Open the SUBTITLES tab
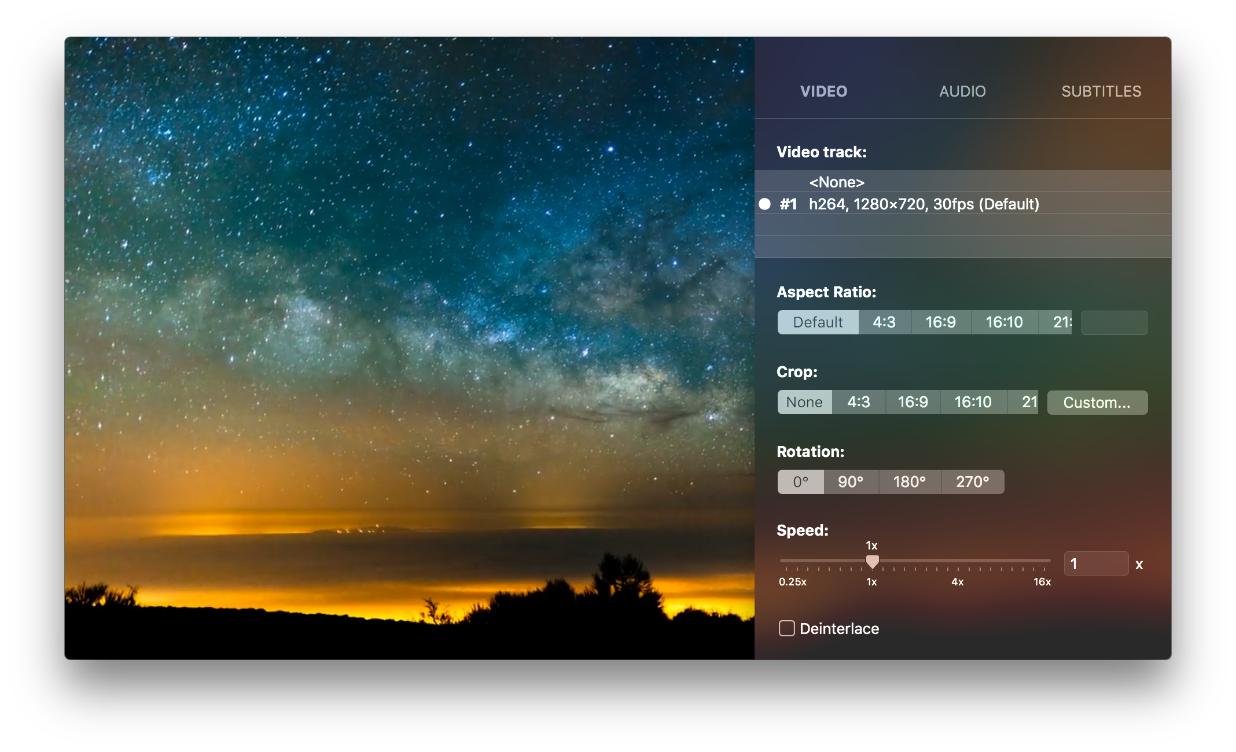The height and width of the screenshot is (752, 1236). [x=1101, y=91]
